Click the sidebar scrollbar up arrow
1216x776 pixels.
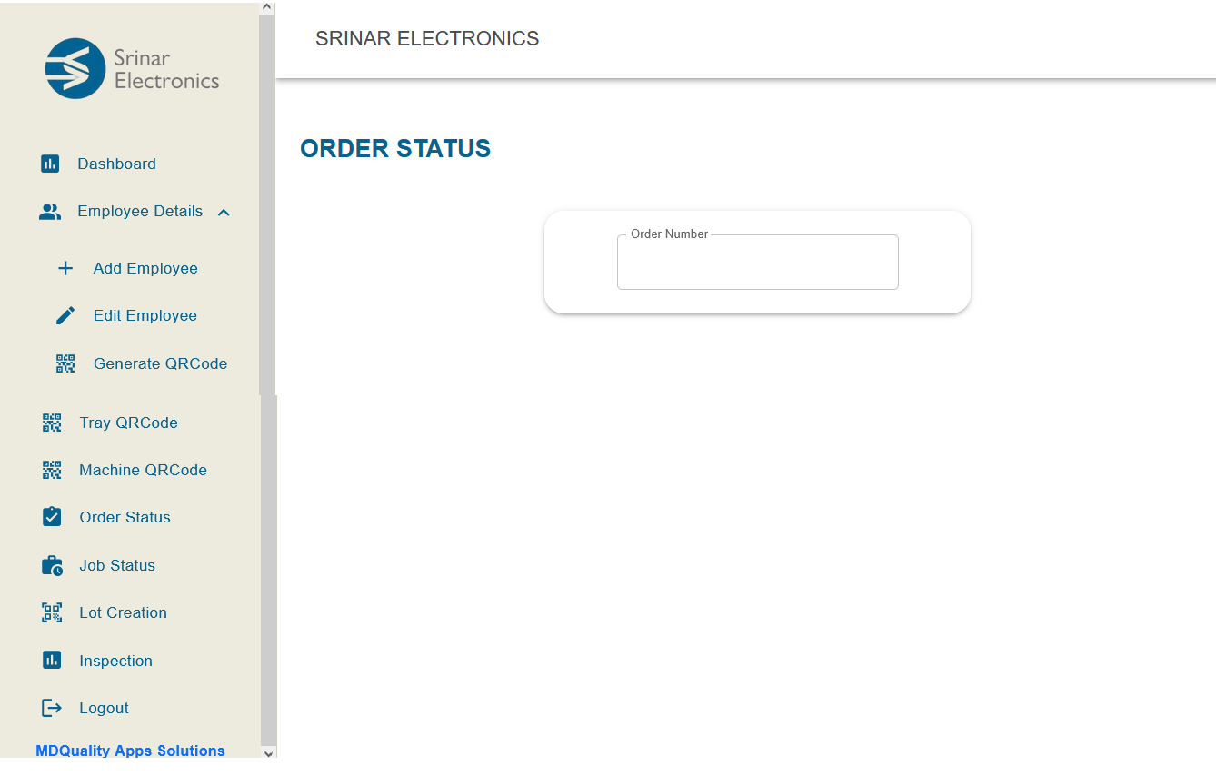click(266, 6)
